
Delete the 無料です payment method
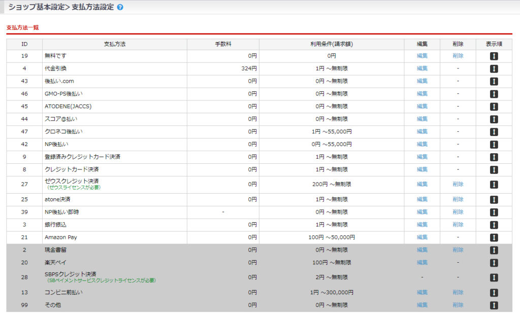coord(458,56)
